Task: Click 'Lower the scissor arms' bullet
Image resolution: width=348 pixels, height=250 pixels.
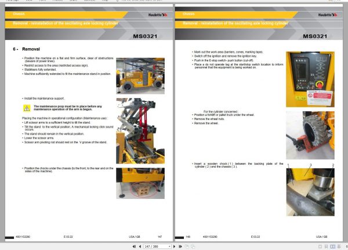Action: point(38,138)
